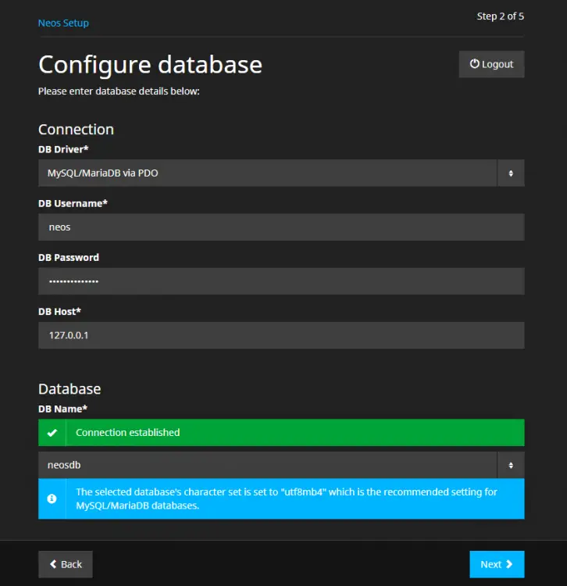Click the right chevron icon on Next
This screenshot has height=586, width=567.
tap(509, 564)
